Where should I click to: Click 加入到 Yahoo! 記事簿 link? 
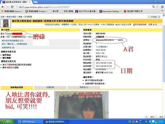coord(89,25)
